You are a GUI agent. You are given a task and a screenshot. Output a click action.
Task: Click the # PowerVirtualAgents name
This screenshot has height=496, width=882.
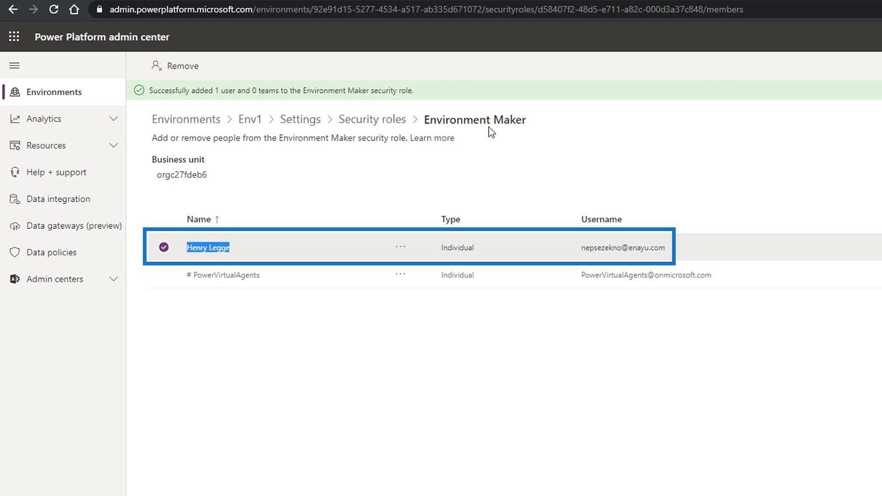click(223, 275)
